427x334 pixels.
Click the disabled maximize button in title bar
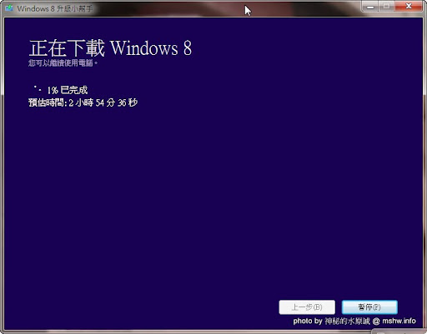pyautogui.click(x=387, y=6)
